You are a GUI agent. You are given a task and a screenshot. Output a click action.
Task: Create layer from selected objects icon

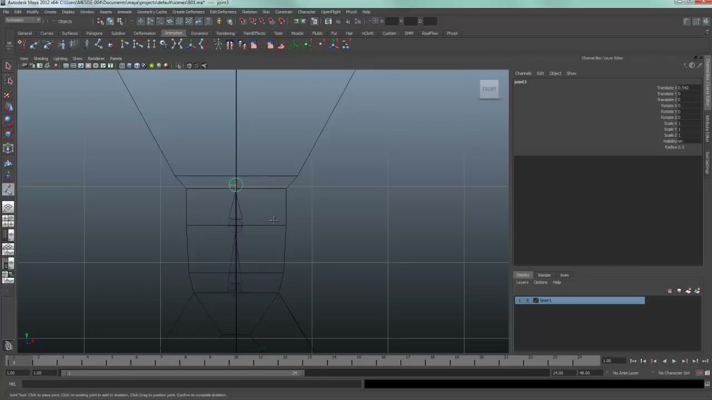point(697,291)
